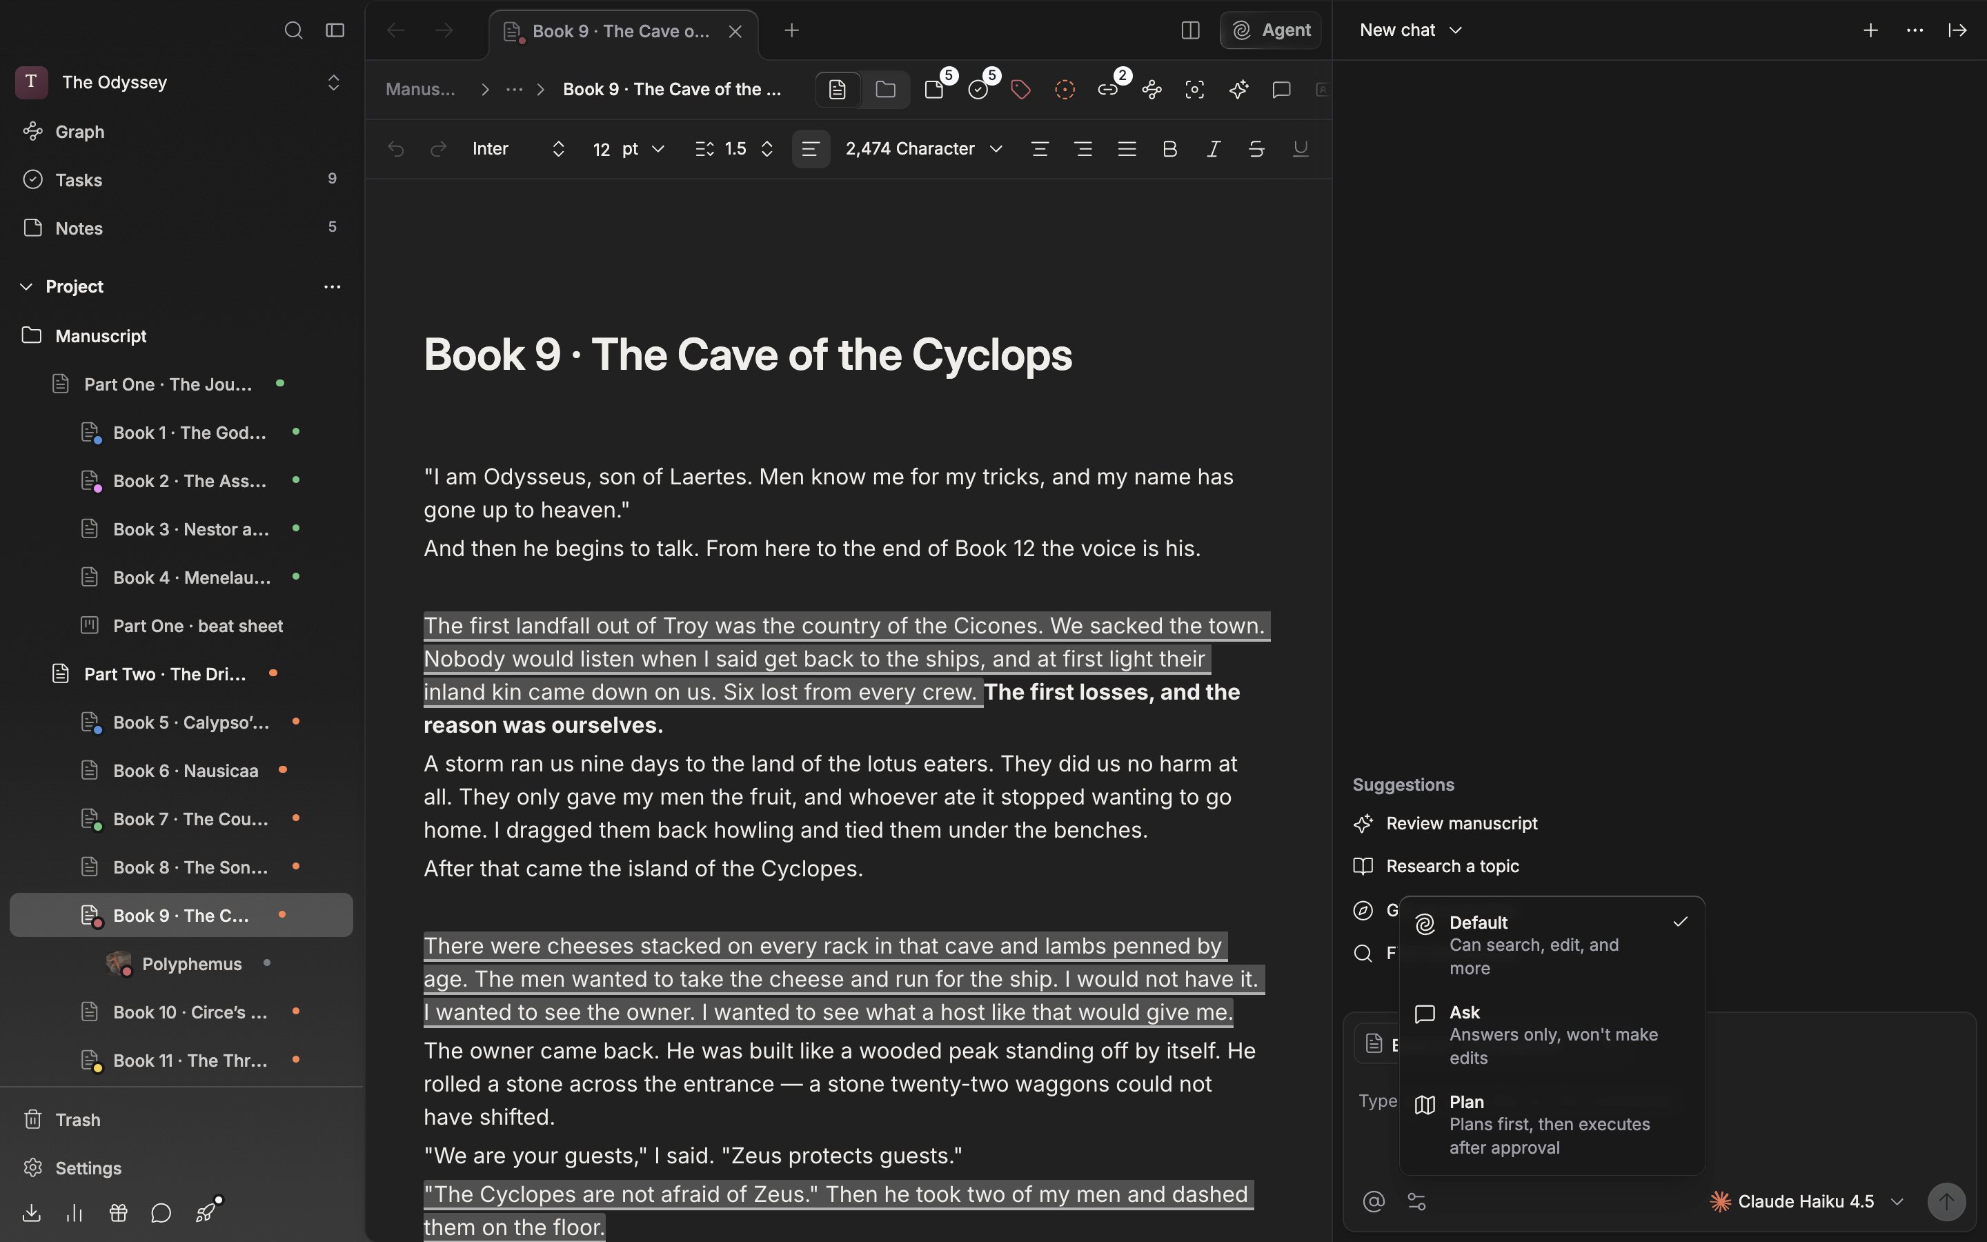Redo the last edit
The image size is (1987, 1242).
coord(439,148)
